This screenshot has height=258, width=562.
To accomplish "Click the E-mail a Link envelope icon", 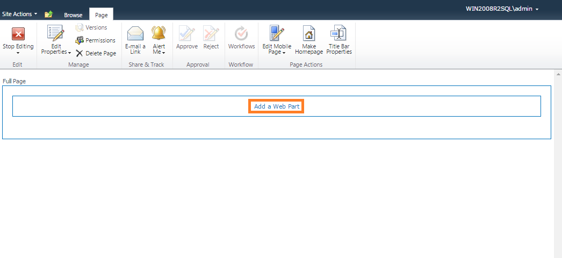I will 135,33.
